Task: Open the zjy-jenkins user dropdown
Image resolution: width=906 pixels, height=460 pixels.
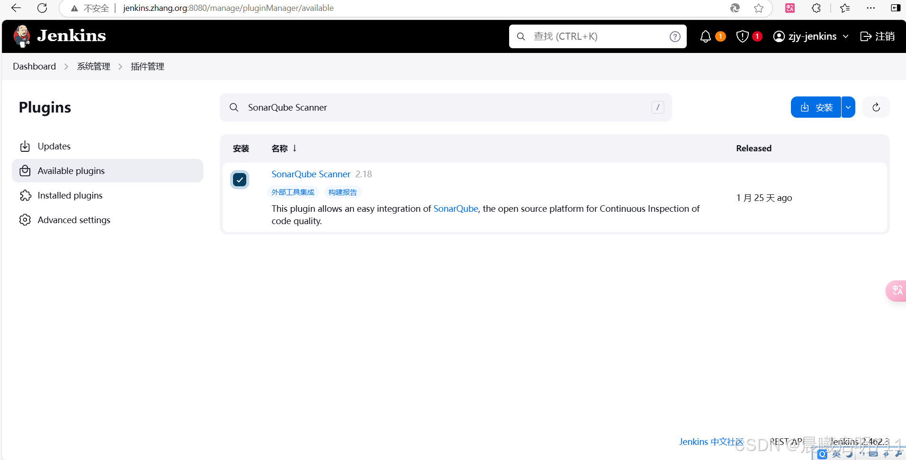Action: pos(811,36)
